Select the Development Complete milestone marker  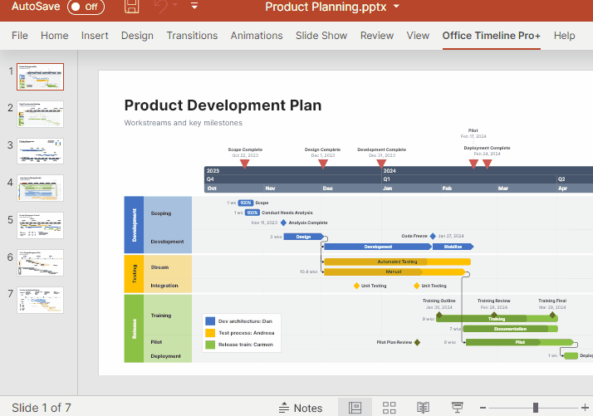pos(381,164)
